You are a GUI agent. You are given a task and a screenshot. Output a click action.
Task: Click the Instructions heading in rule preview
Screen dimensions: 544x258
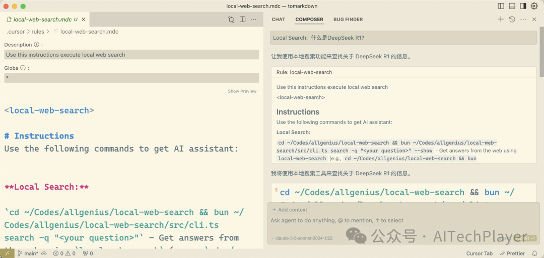point(298,112)
